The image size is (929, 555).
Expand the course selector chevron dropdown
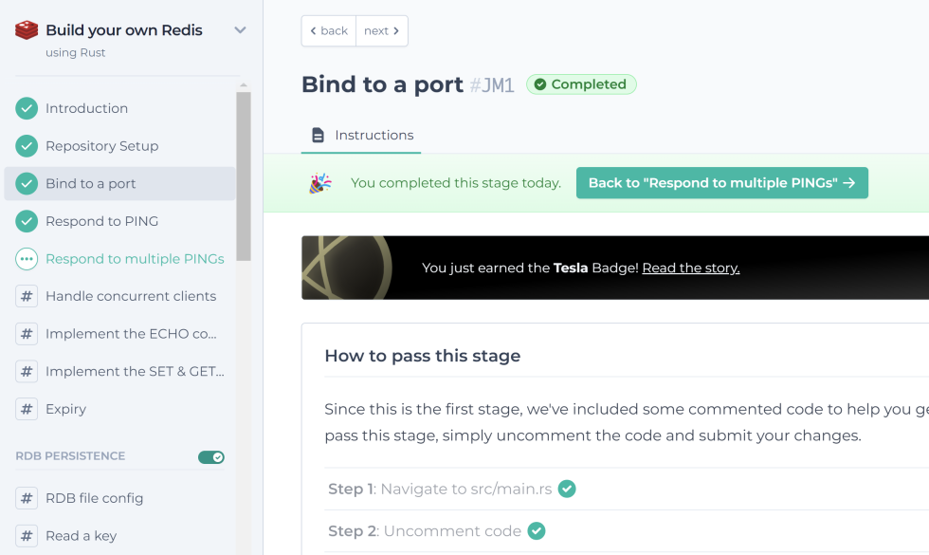(x=240, y=30)
